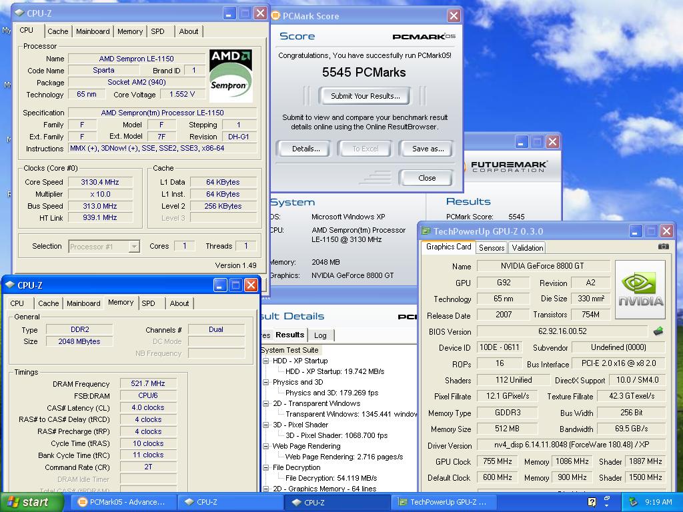This screenshot has width=683, height=512.
Task: Switch to the Sensors tab in GPU-Z
Action: coord(492,248)
